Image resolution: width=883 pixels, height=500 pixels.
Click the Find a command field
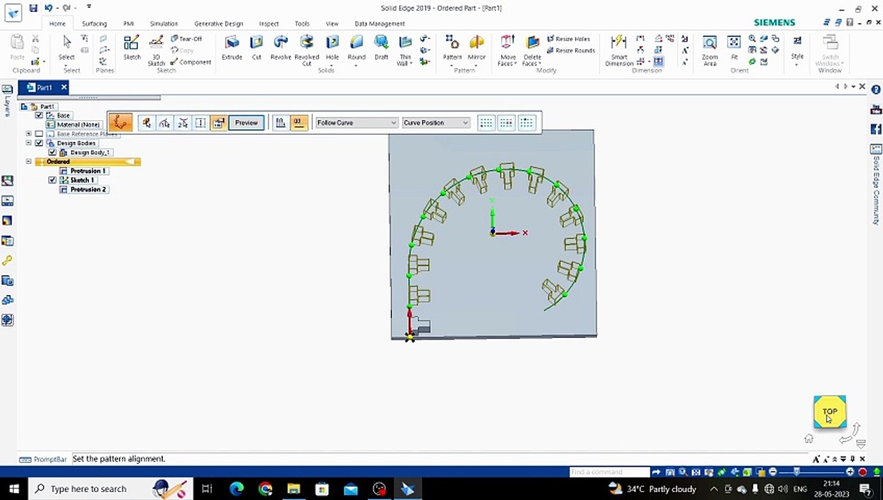tap(608, 472)
